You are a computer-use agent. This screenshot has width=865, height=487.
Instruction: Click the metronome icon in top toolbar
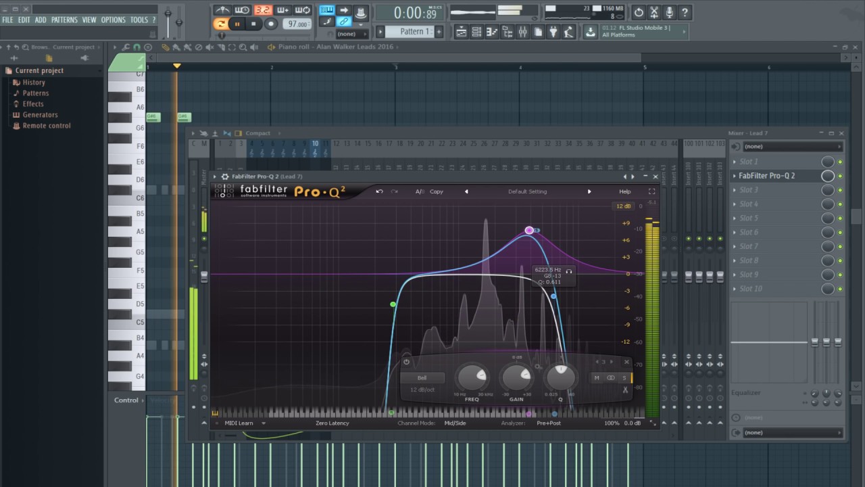(222, 10)
